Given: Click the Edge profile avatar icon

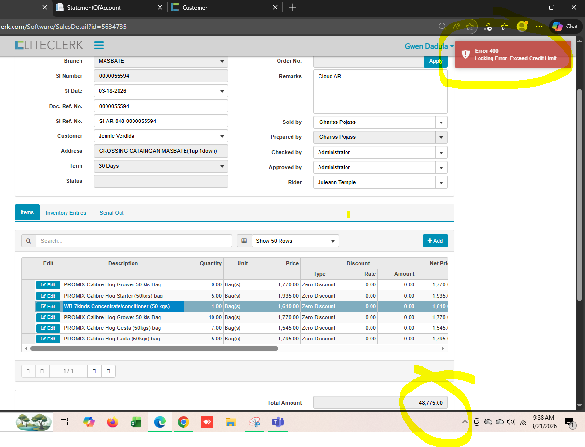Looking at the screenshot, I should click(x=521, y=27).
